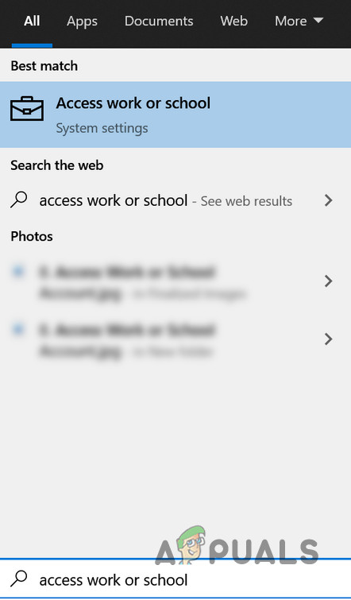Open the first blurred photo result
The width and height of the screenshot is (351, 600).
(175, 281)
